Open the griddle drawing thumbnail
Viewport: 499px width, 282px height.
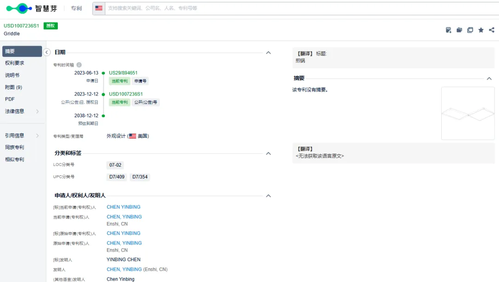468,114
